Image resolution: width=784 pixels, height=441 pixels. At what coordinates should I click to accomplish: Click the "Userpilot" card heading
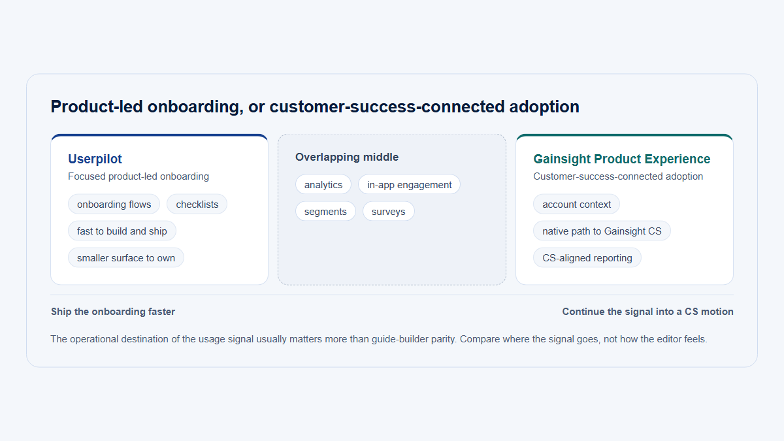pyautogui.click(x=95, y=159)
